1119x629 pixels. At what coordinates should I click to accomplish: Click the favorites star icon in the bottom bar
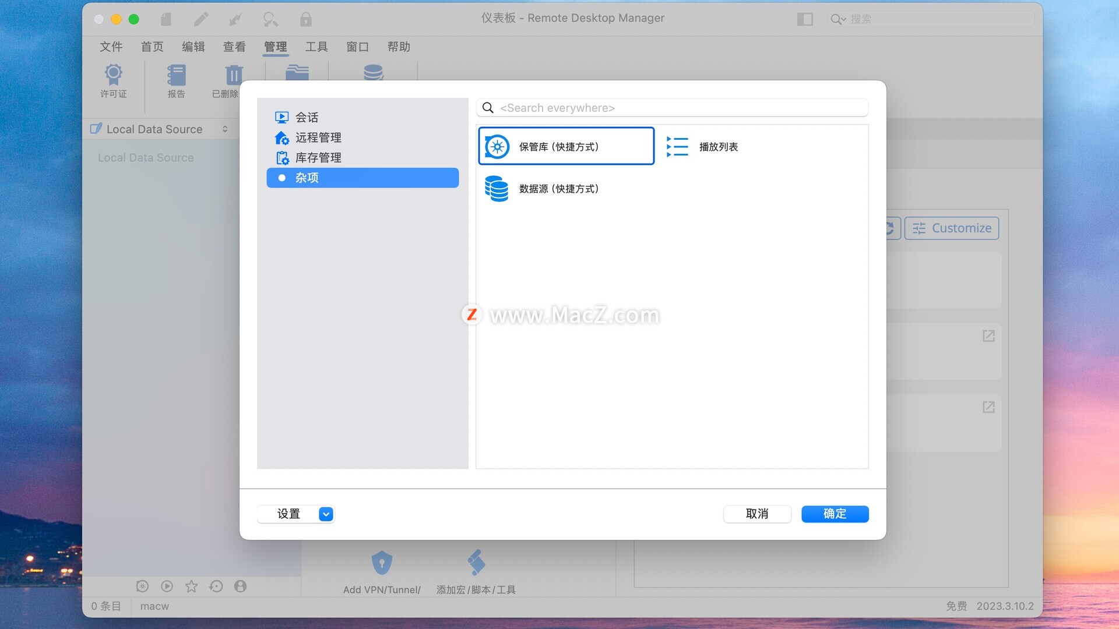coord(191,586)
